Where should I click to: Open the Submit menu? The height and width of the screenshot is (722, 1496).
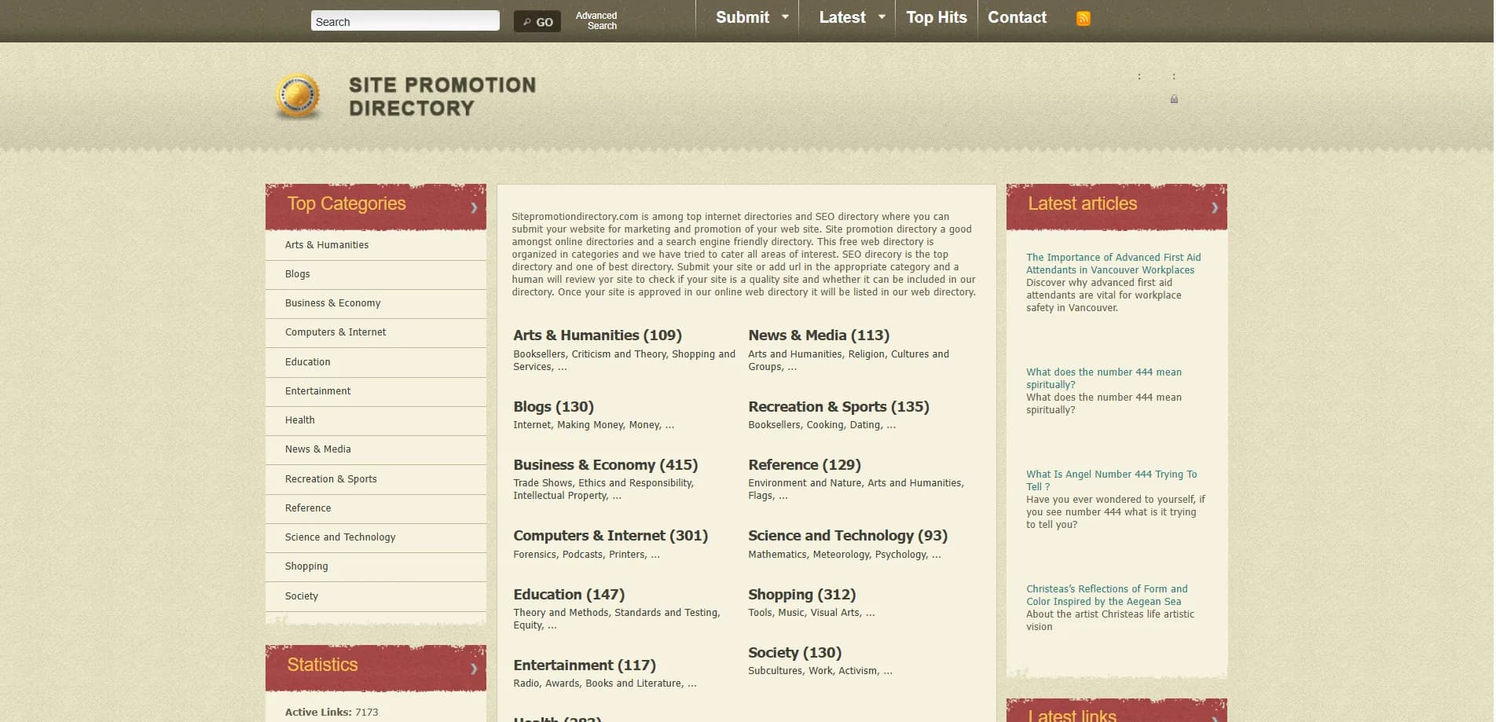click(x=742, y=17)
